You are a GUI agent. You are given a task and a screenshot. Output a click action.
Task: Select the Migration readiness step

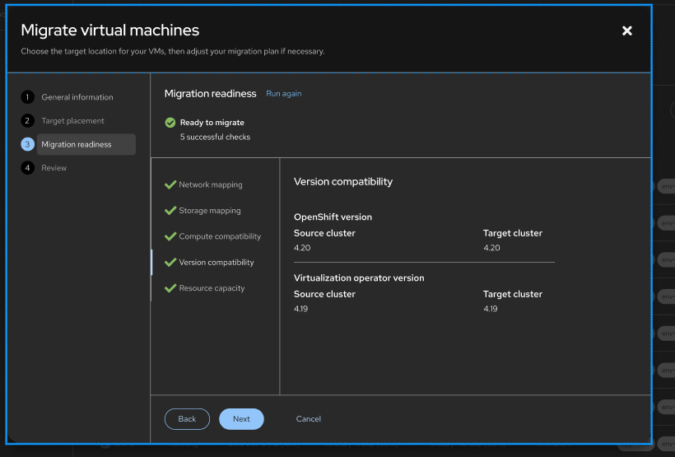tap(77, 145)
